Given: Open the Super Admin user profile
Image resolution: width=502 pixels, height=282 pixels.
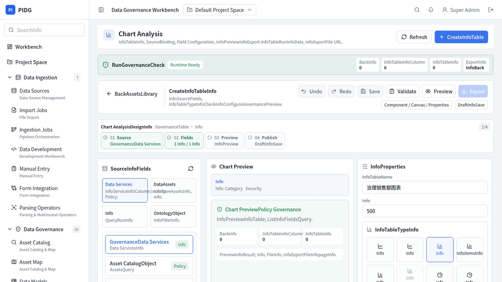Looking at the screenshot, I should click(461, 10).
